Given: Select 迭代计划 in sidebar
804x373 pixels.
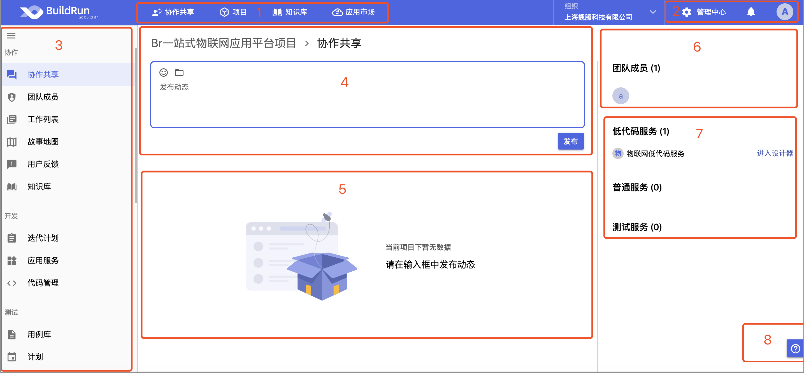Looking at the screenshot, I should (43, 238).
